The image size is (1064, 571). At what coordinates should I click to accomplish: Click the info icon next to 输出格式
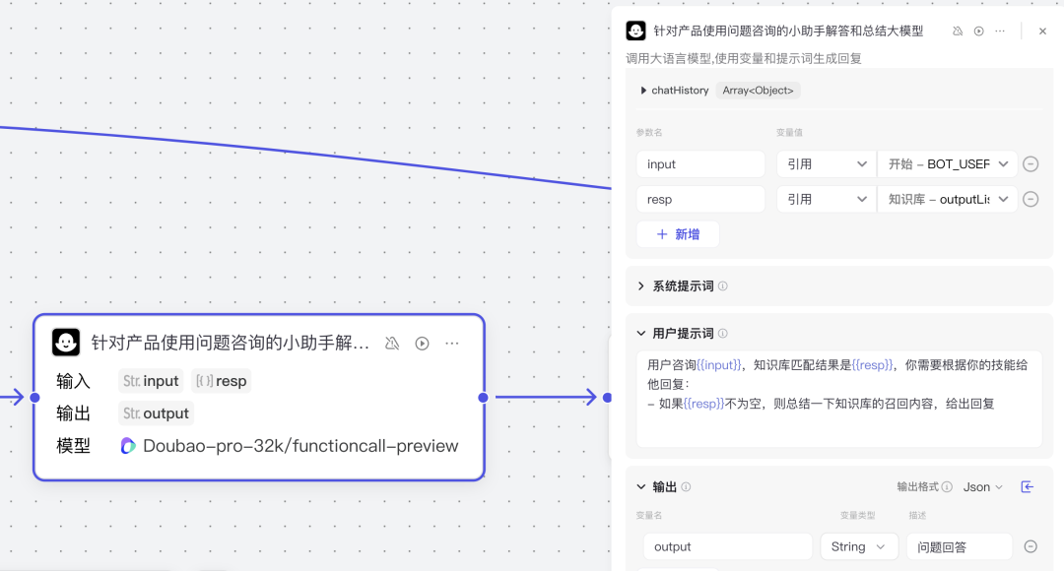pyautogui.click(x=947, y=487)
